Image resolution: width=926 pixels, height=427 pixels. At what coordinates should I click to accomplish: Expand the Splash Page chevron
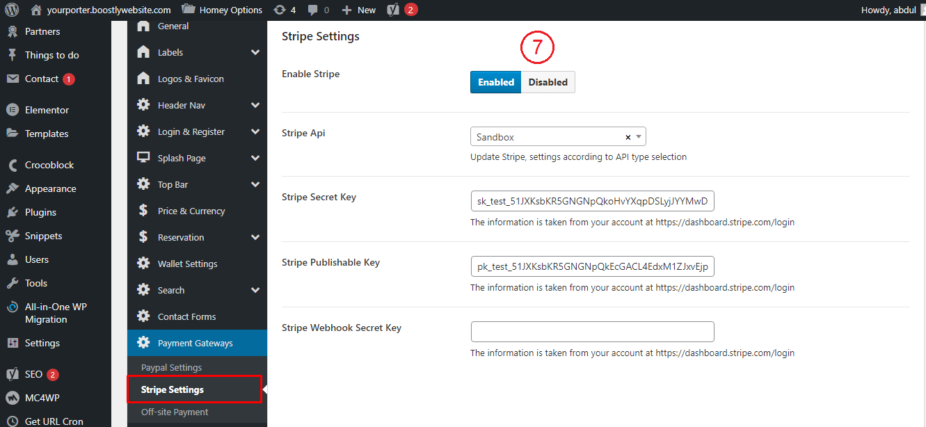click(255, 158)
